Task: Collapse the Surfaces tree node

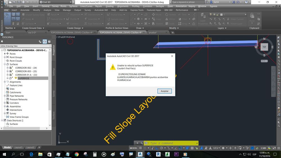Action: click(x=5, y=64)
